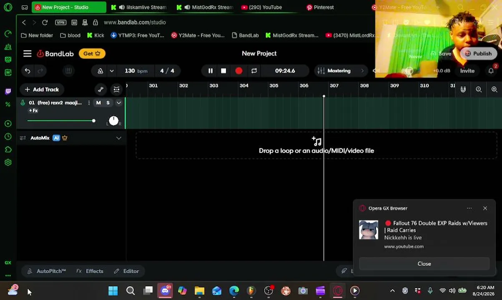Viewport: 502px width, 300px height.
Task: Open the automation tool icon
Action: click(x=100, y=89)
